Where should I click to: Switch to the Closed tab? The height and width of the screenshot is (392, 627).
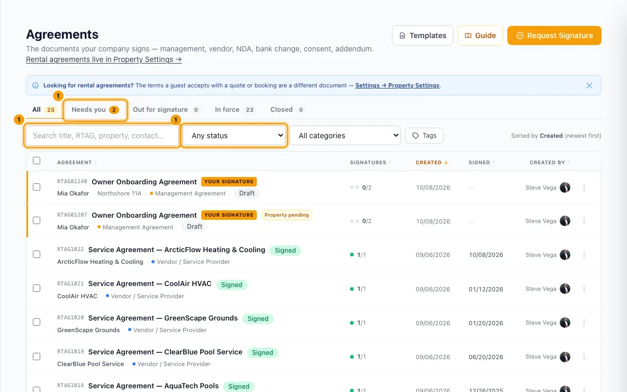tap(287, 110)
